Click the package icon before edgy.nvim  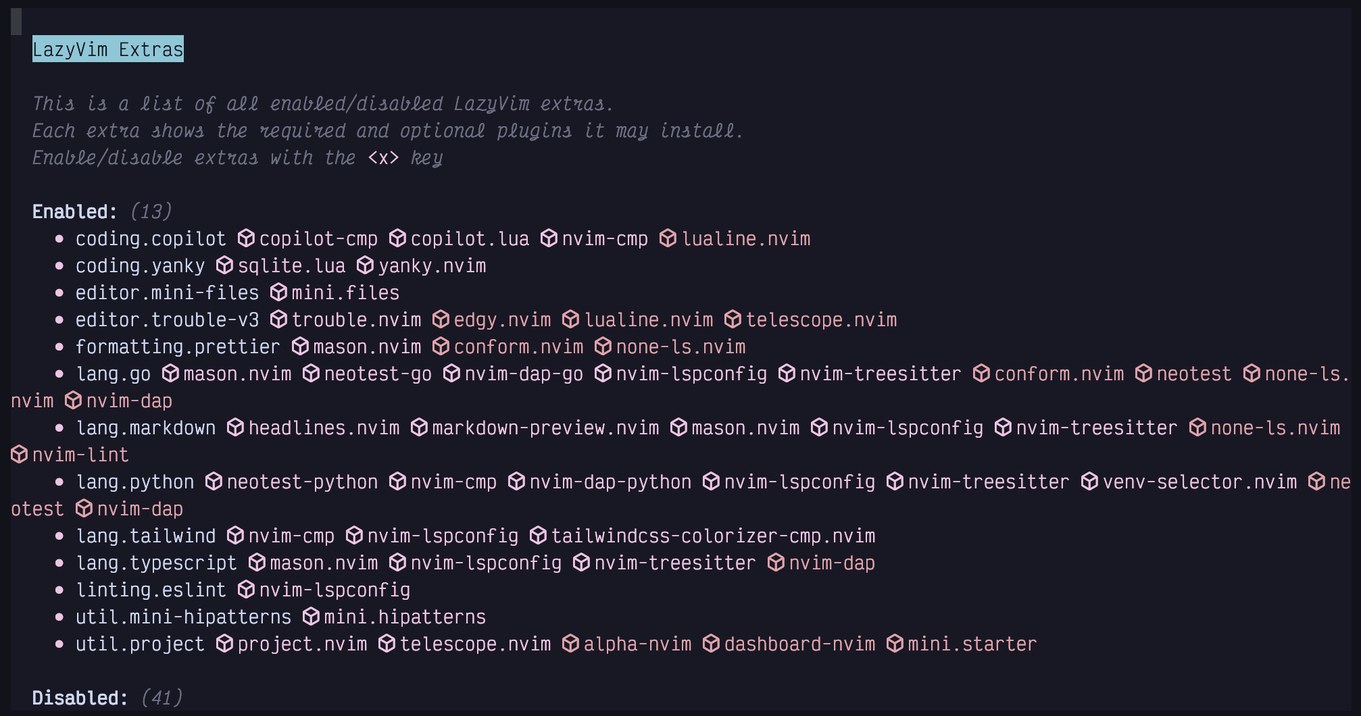click(441, 319)
